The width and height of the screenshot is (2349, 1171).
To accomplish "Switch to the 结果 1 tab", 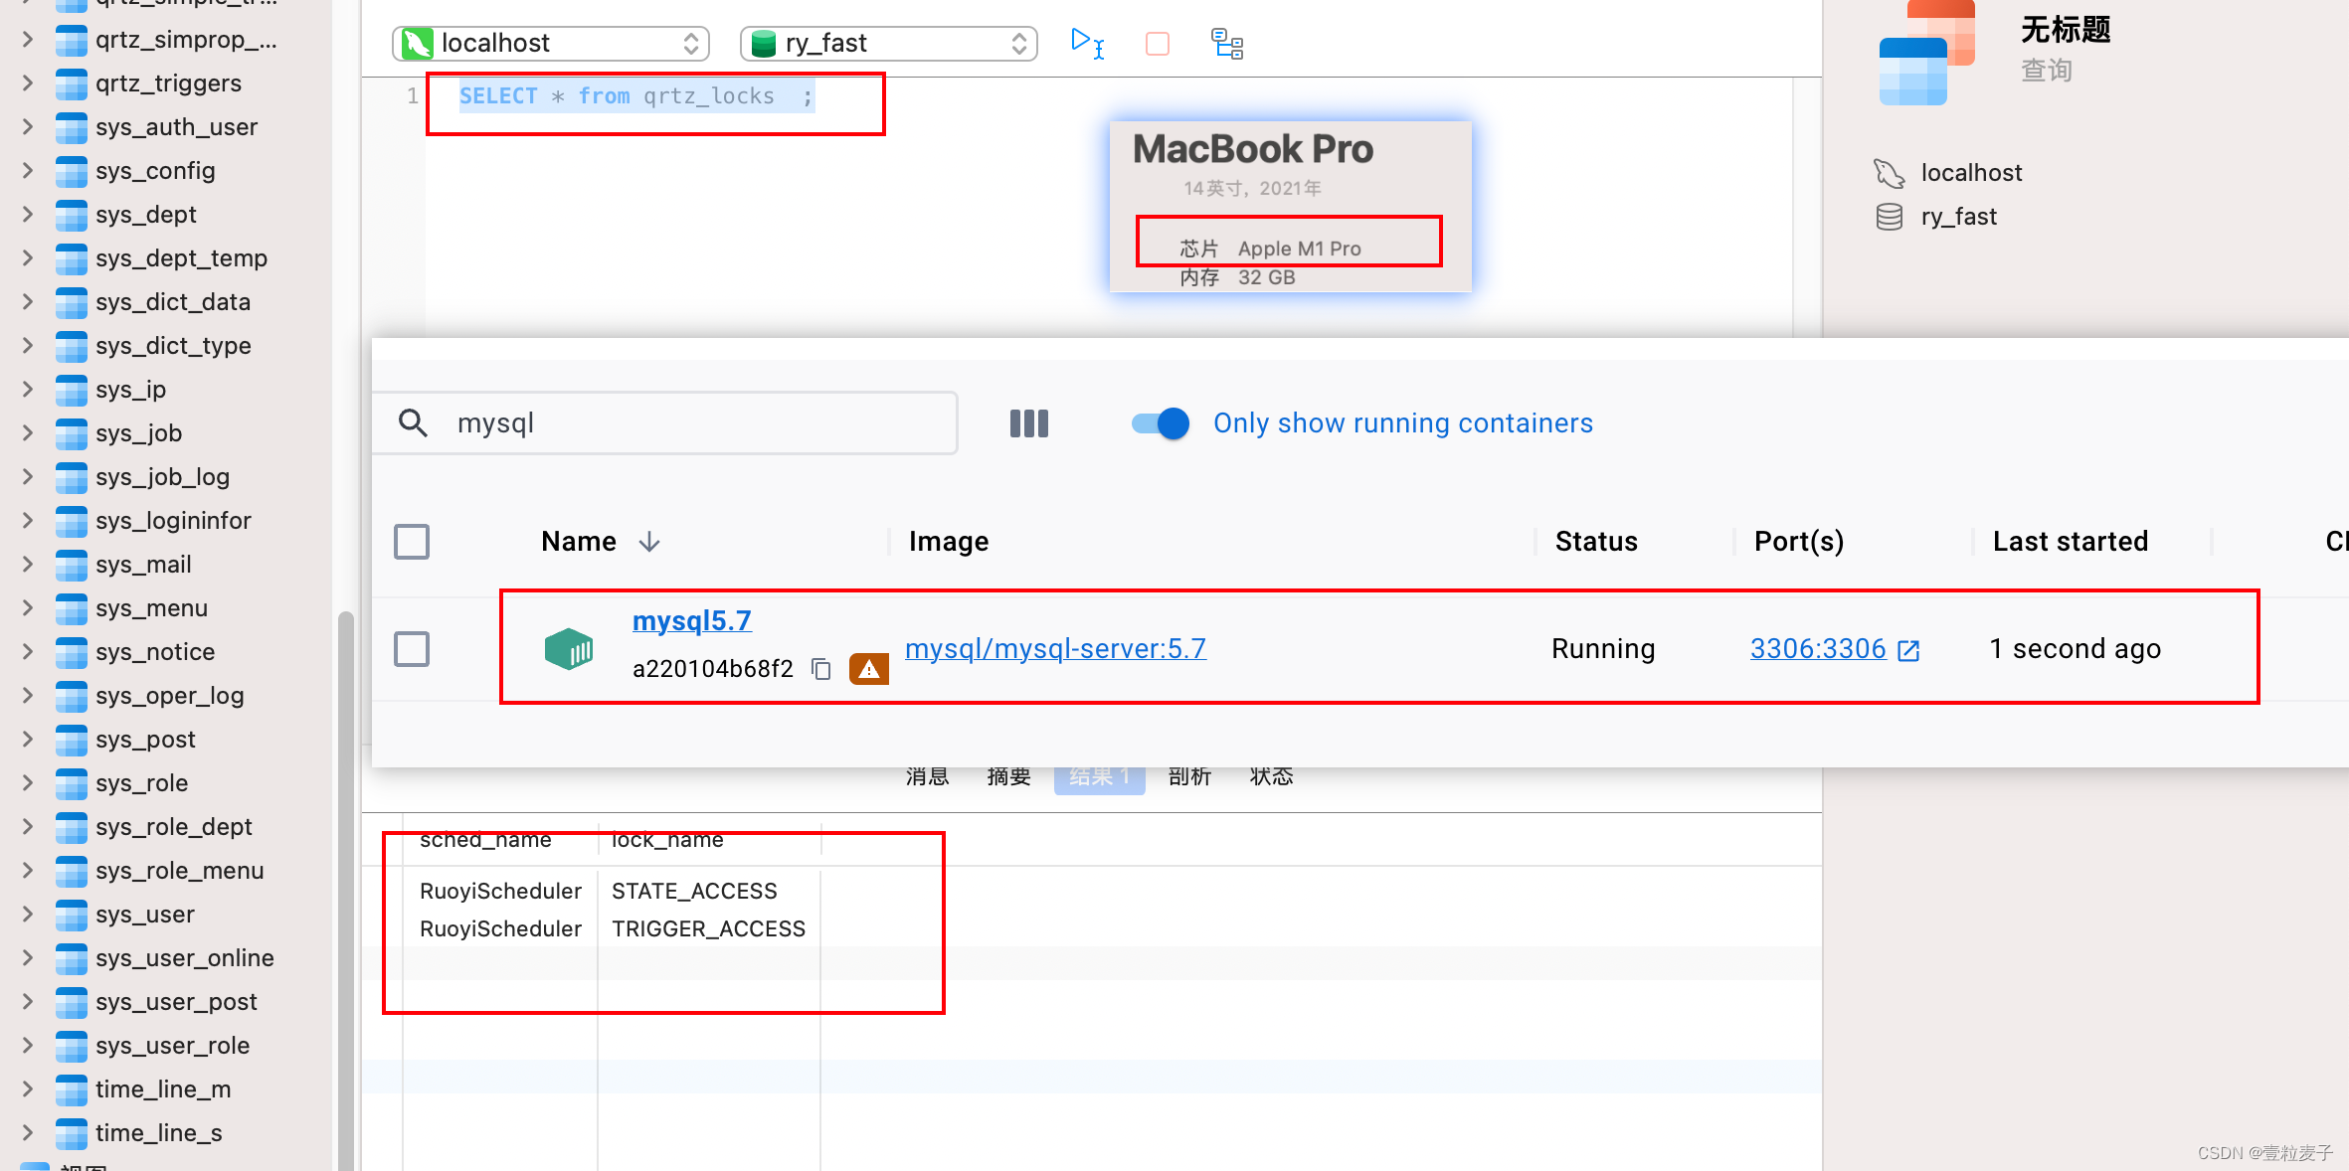I will 1100,778.
